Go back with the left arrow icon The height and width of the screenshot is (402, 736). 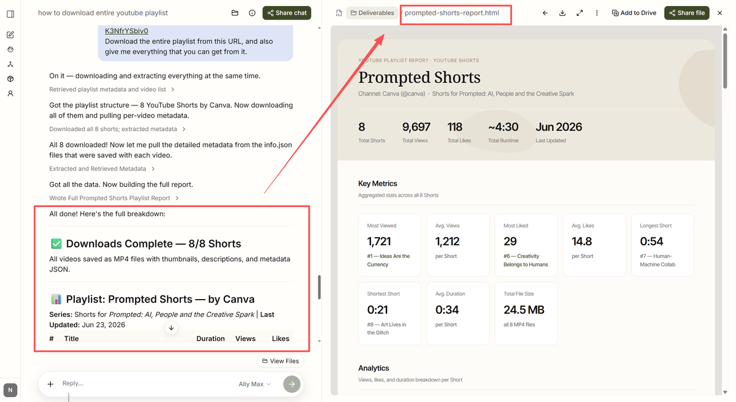point(545,13)
